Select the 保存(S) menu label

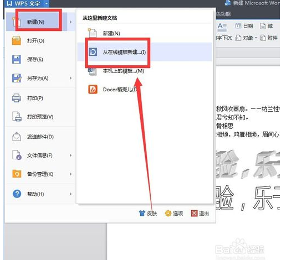[35, 59]
